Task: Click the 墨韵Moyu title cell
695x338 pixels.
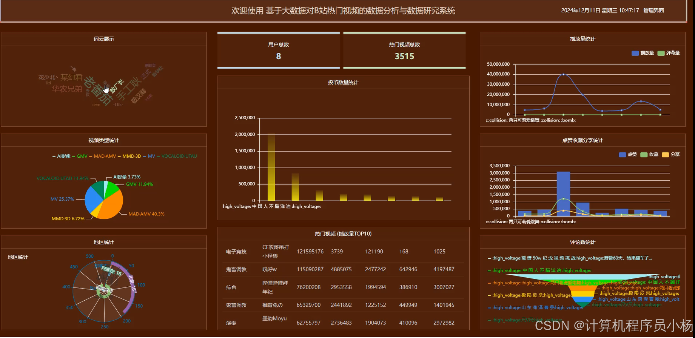Action: [274, 319]
